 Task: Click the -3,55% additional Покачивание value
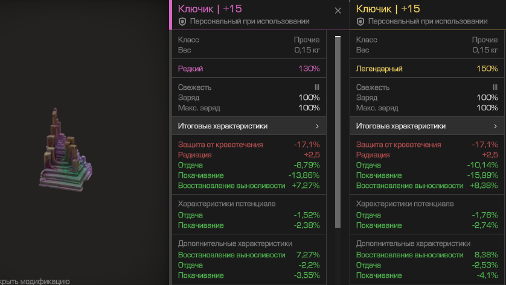click(307, 276)
